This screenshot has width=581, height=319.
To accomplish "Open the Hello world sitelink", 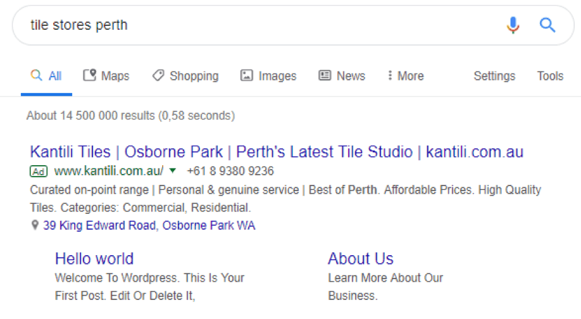I will 94,259.
